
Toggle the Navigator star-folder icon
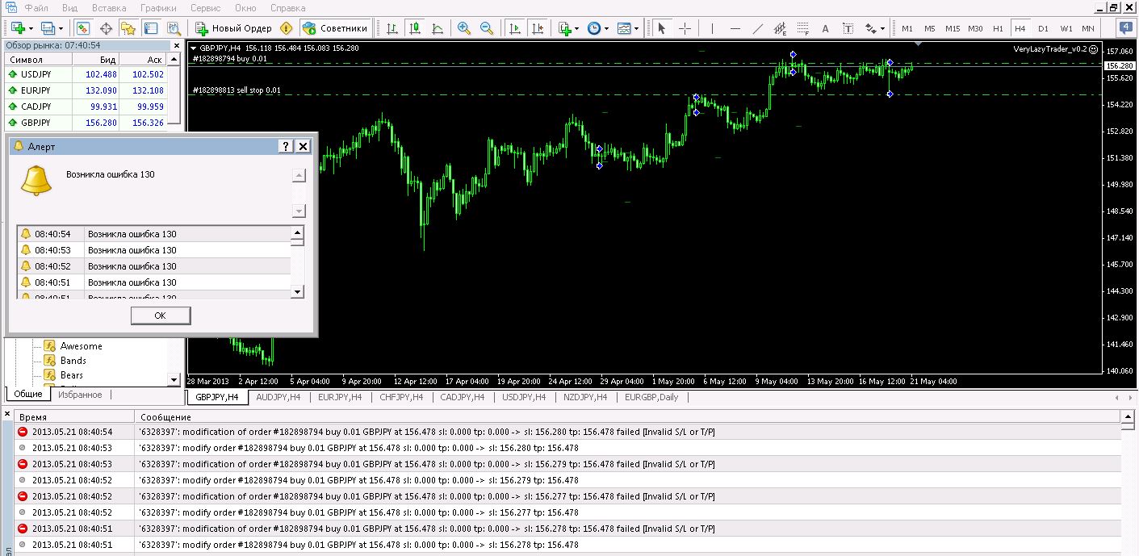click(128, 28)
